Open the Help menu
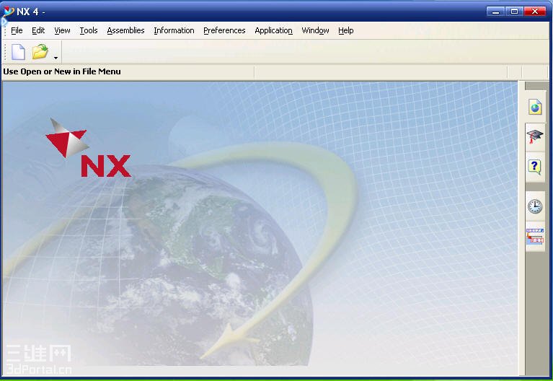This screenshot has height=381, width=553. [345, 30]
